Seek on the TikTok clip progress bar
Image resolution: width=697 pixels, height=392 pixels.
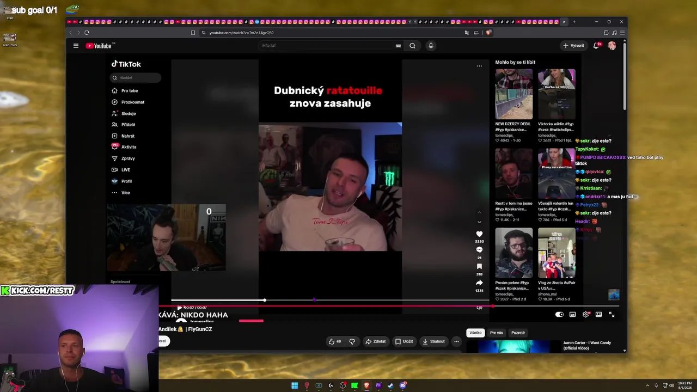point(330,300)
